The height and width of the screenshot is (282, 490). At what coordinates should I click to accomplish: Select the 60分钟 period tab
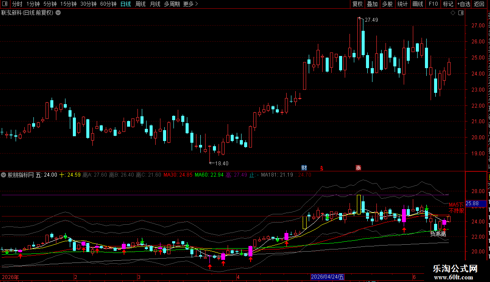point(108,4)
